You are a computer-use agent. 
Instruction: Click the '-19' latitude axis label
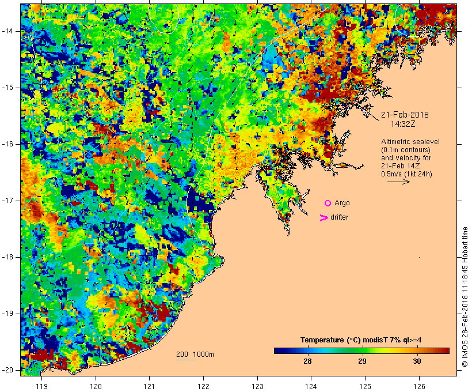[x=7, y=314]
